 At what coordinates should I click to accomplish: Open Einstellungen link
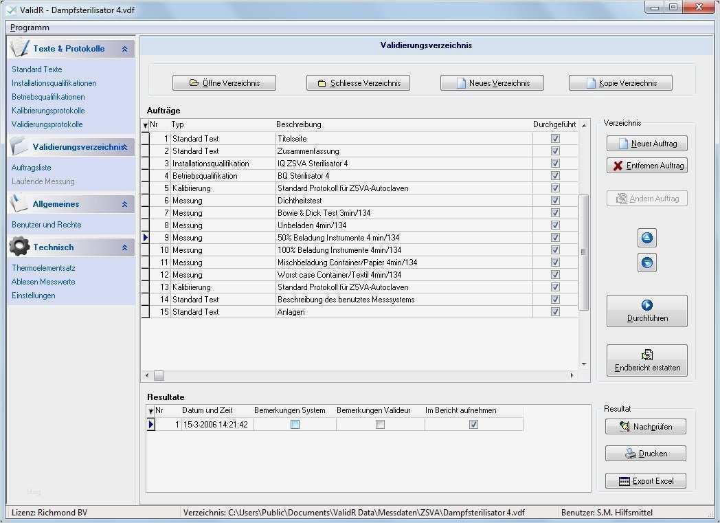coord(33,296)
